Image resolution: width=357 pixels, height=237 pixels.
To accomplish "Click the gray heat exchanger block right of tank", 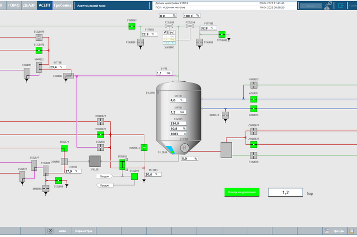I will pyautogui.click(x=226, y=149).
